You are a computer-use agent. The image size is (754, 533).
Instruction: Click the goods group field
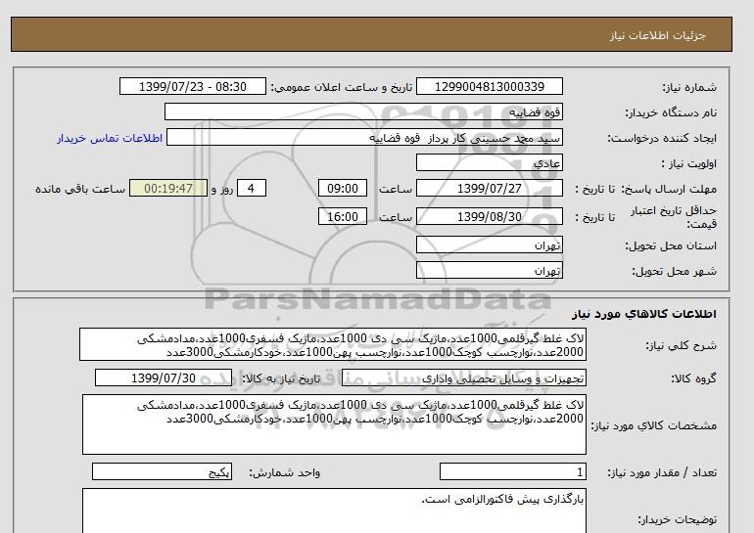point(463,378)
